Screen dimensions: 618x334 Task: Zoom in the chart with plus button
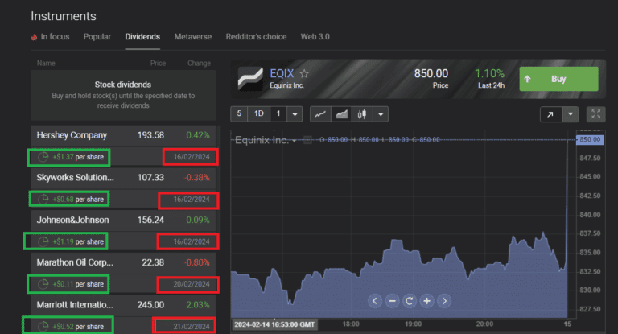tap(427, 301)
